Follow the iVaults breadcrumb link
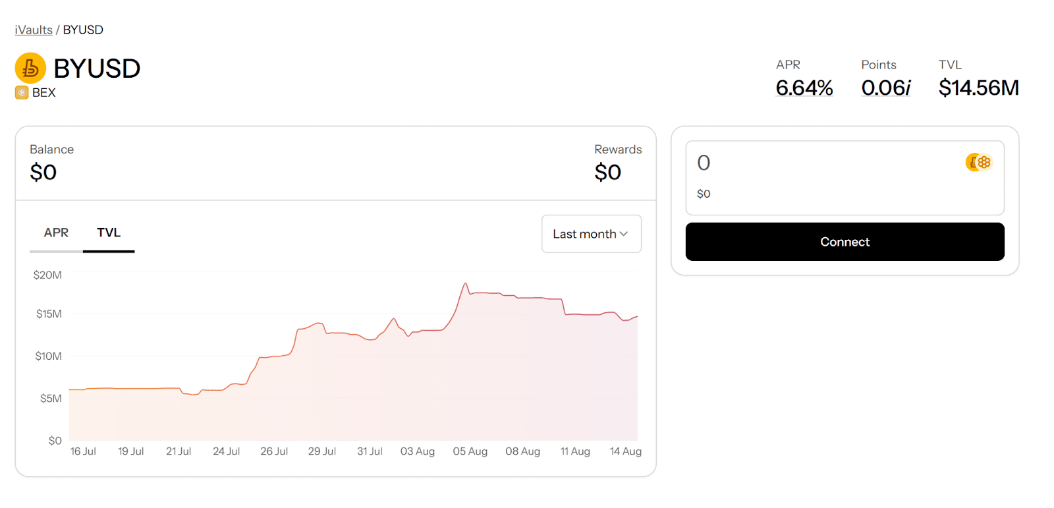Image resolution: width=1054 pixels, height=508 pixels. tap(34, 30)
